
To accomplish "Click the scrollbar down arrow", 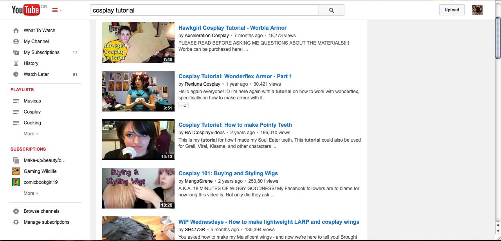I will coord(498,231).
